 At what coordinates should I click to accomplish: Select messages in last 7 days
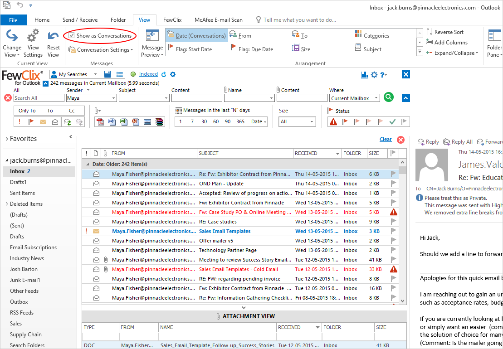point(192,121)
